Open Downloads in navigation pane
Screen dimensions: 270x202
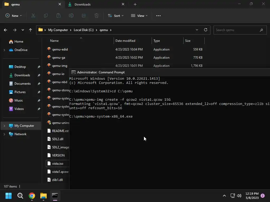(x=22, y=75)
